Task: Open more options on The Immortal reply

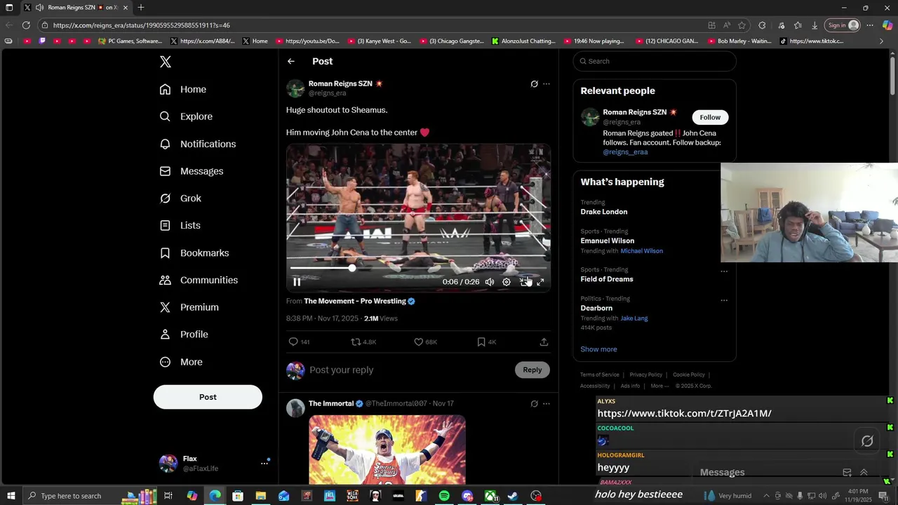Action: pyautogui.click(x=547, y=404)
